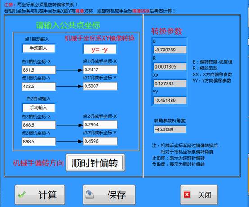
Task: Focus the 点1机械手坐标-Y field showing 0.5007
Action: (100, 86)
